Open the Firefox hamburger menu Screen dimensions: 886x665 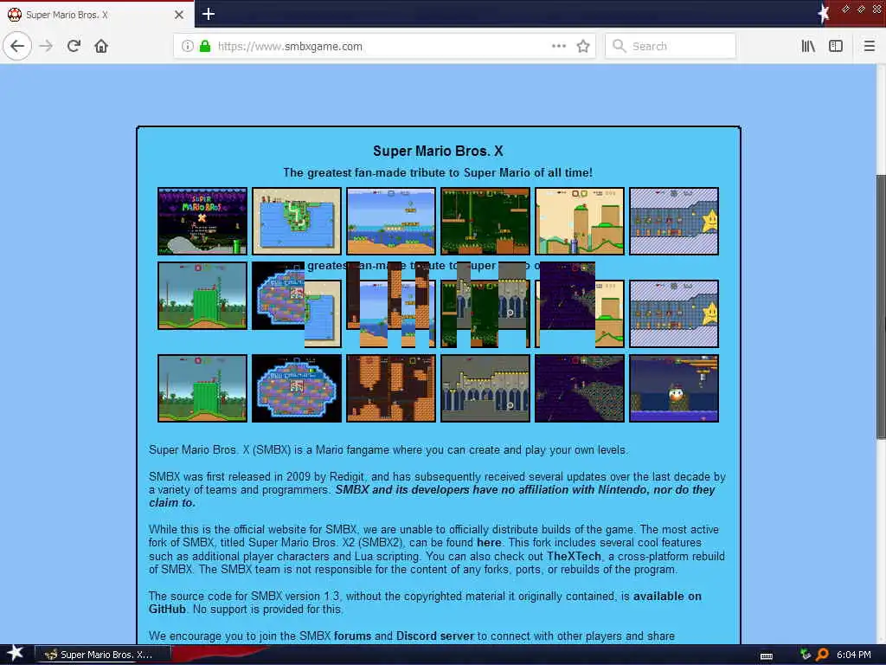click(869, 46)
